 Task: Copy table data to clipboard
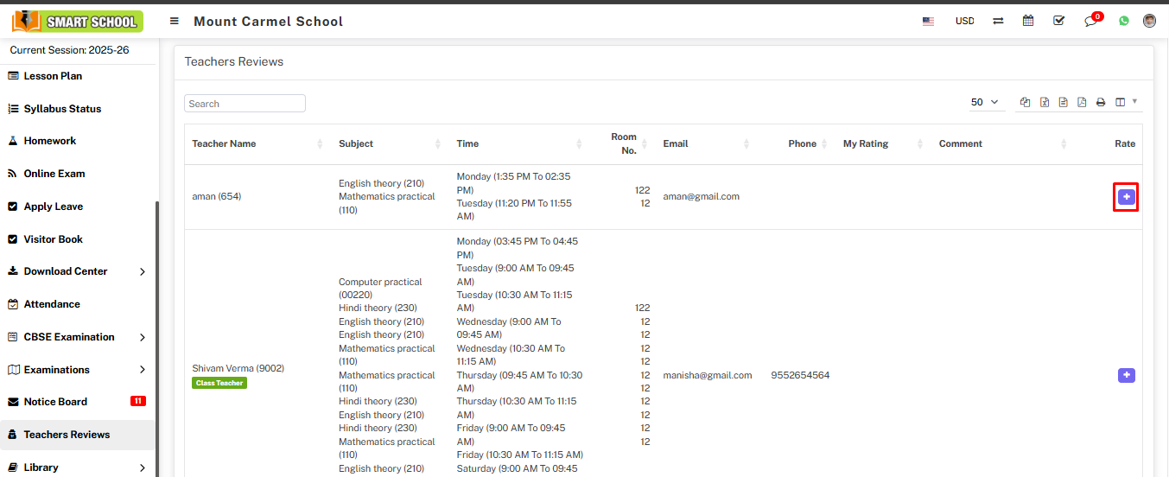pyautogui.click(x=1025, y=102)
